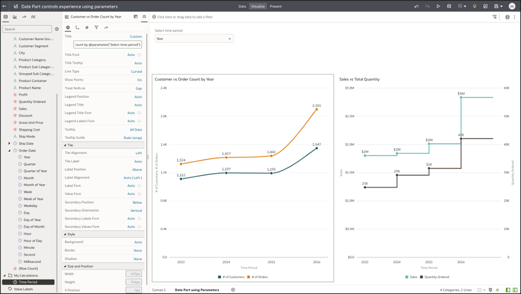The height and width of the screenshot is (294, 521).
Task: Click the data panel Search field
Action: click(x=27, y=29)
